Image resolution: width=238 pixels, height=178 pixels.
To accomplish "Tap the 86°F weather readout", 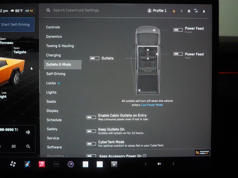I will 17,11.
